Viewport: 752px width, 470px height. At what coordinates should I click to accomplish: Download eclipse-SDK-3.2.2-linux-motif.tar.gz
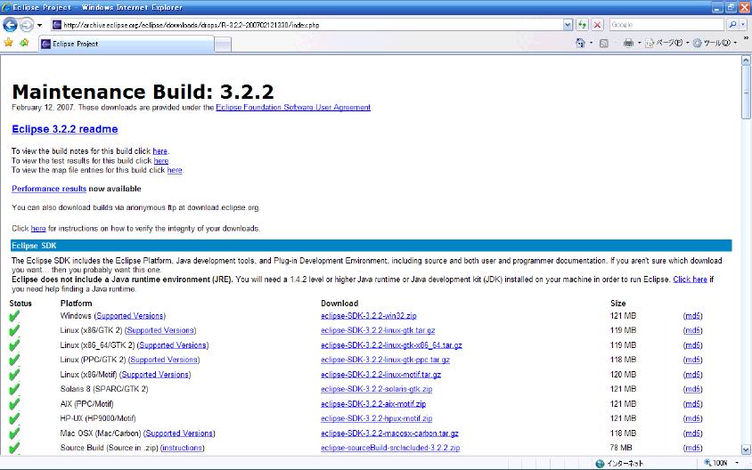380,375
